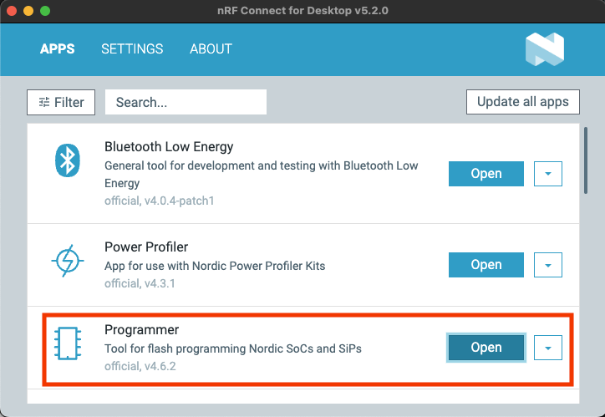Focus the Search apps field
605x417 pixels.
tap(186, 102)
